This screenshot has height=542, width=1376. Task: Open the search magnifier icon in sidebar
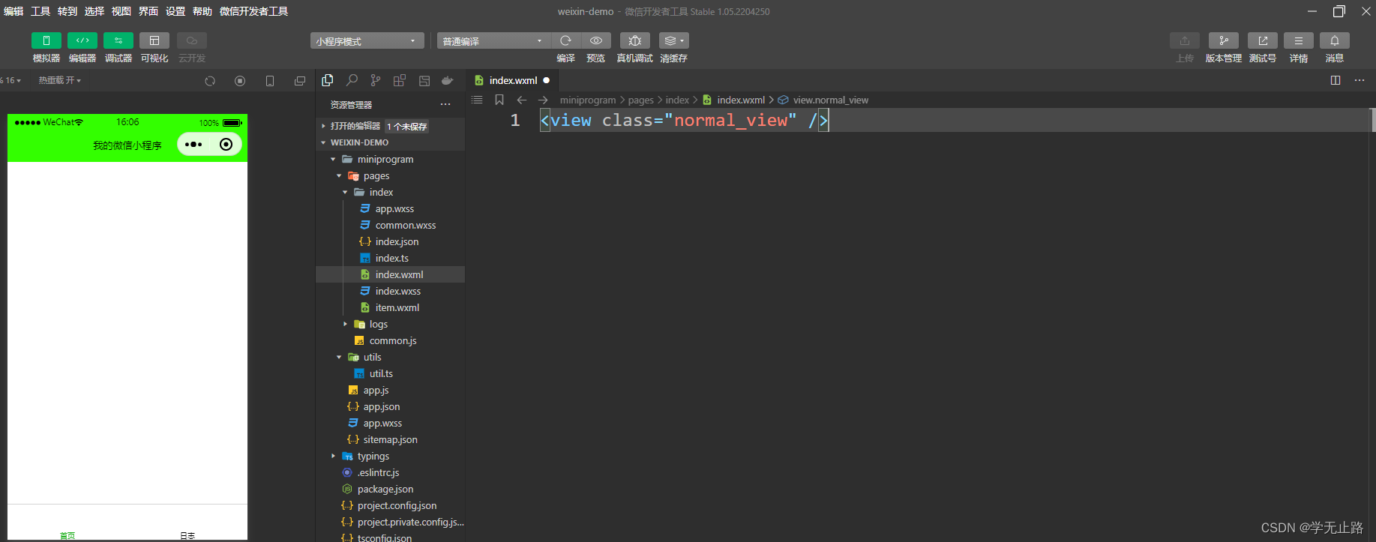352,80
